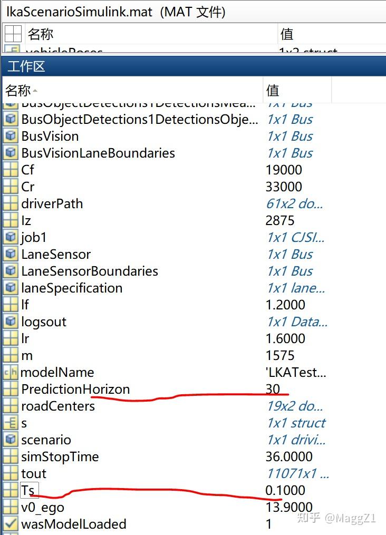Select the PredictionHorizon variable name

coord(75,389)
